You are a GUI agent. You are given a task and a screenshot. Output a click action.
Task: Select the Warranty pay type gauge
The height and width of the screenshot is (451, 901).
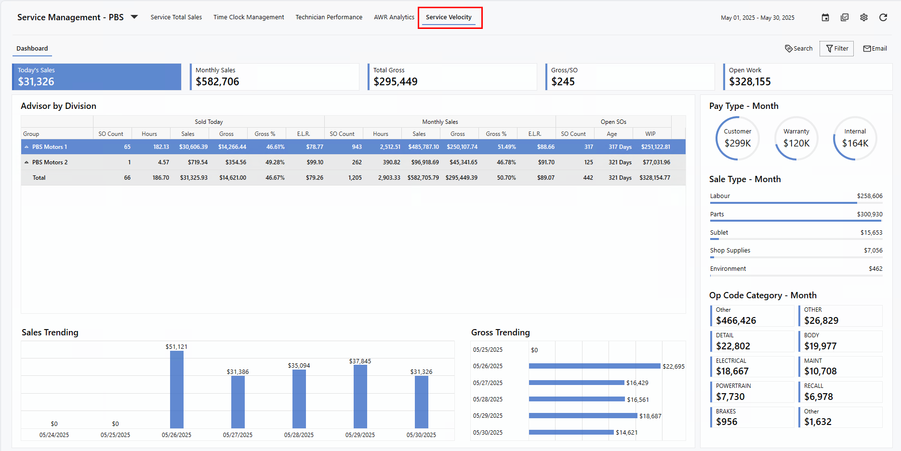click(x=796, y=138)
